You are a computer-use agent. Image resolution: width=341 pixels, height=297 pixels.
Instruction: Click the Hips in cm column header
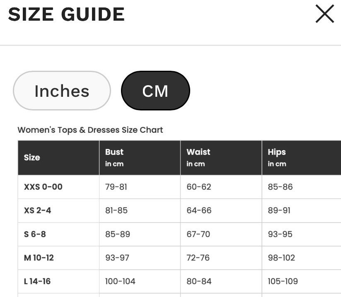[302, 158]
